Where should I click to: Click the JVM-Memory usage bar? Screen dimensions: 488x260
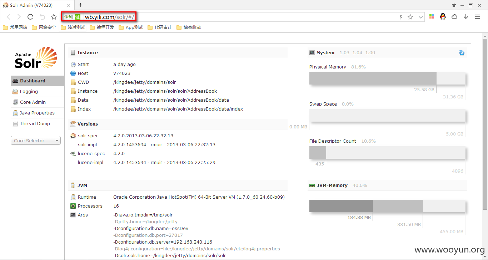click(387, 206)
